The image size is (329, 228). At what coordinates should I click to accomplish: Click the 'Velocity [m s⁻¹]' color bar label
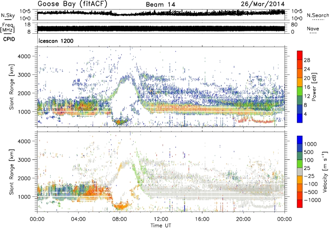tap(325, 172)
